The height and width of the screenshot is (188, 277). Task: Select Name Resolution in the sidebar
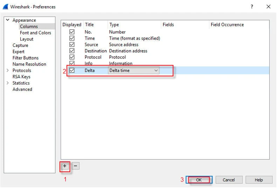(29, 64)
